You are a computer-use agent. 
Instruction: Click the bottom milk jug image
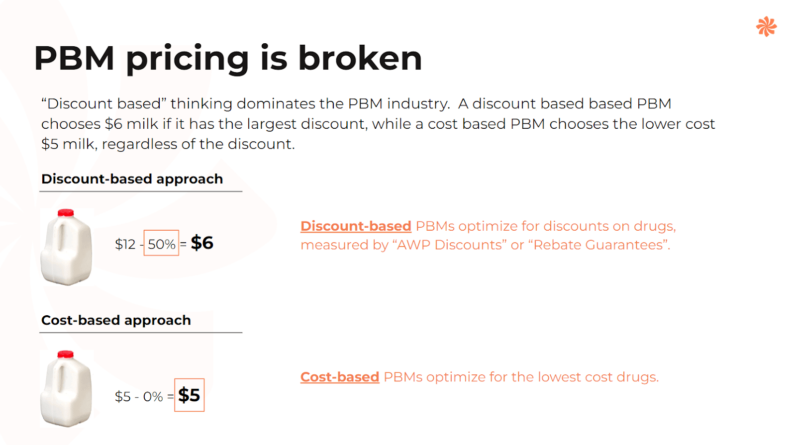coord(66,389)
